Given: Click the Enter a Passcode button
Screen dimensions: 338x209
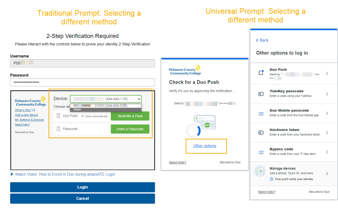Looking at the screenshot, I should click(x=130, y=129).
